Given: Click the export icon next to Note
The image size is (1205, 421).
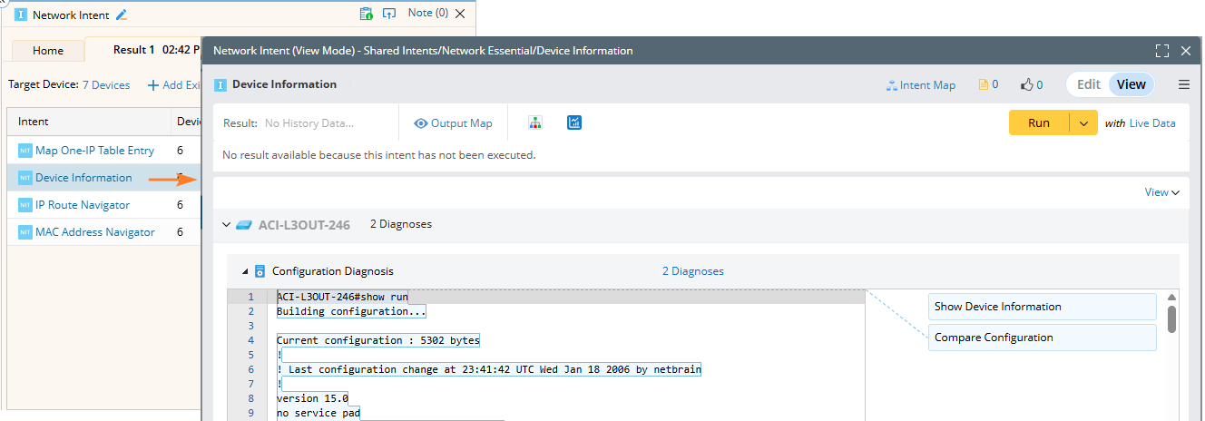Looking at the screenshot, I should (389, 14).
